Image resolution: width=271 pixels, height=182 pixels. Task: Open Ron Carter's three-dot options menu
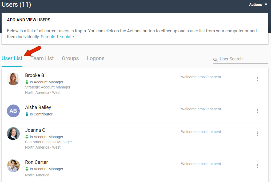click(257, 166)
